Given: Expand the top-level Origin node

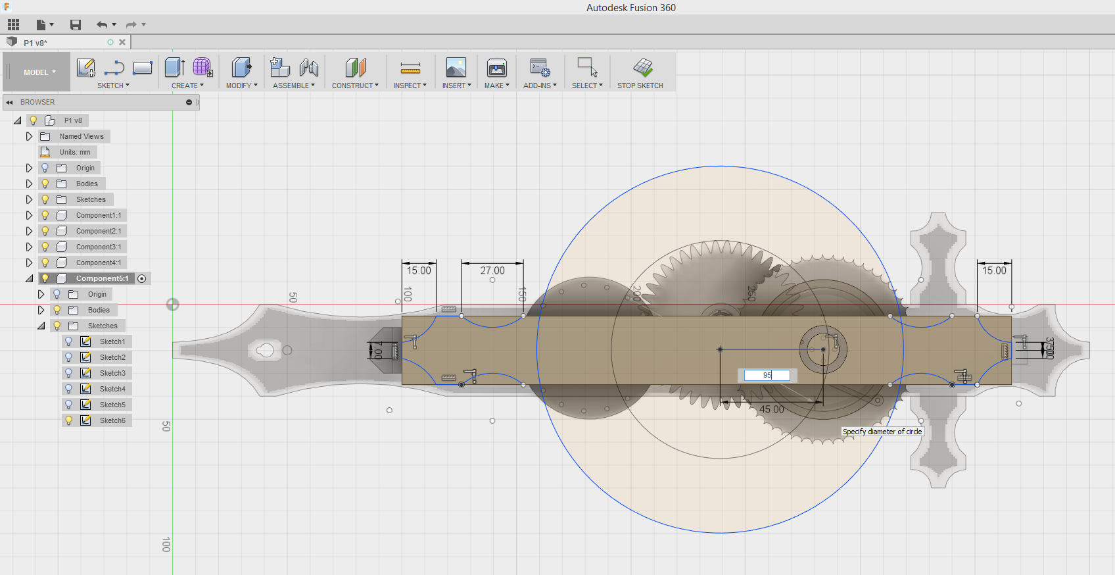Looking at the screenshot, I should pos(29,168).
